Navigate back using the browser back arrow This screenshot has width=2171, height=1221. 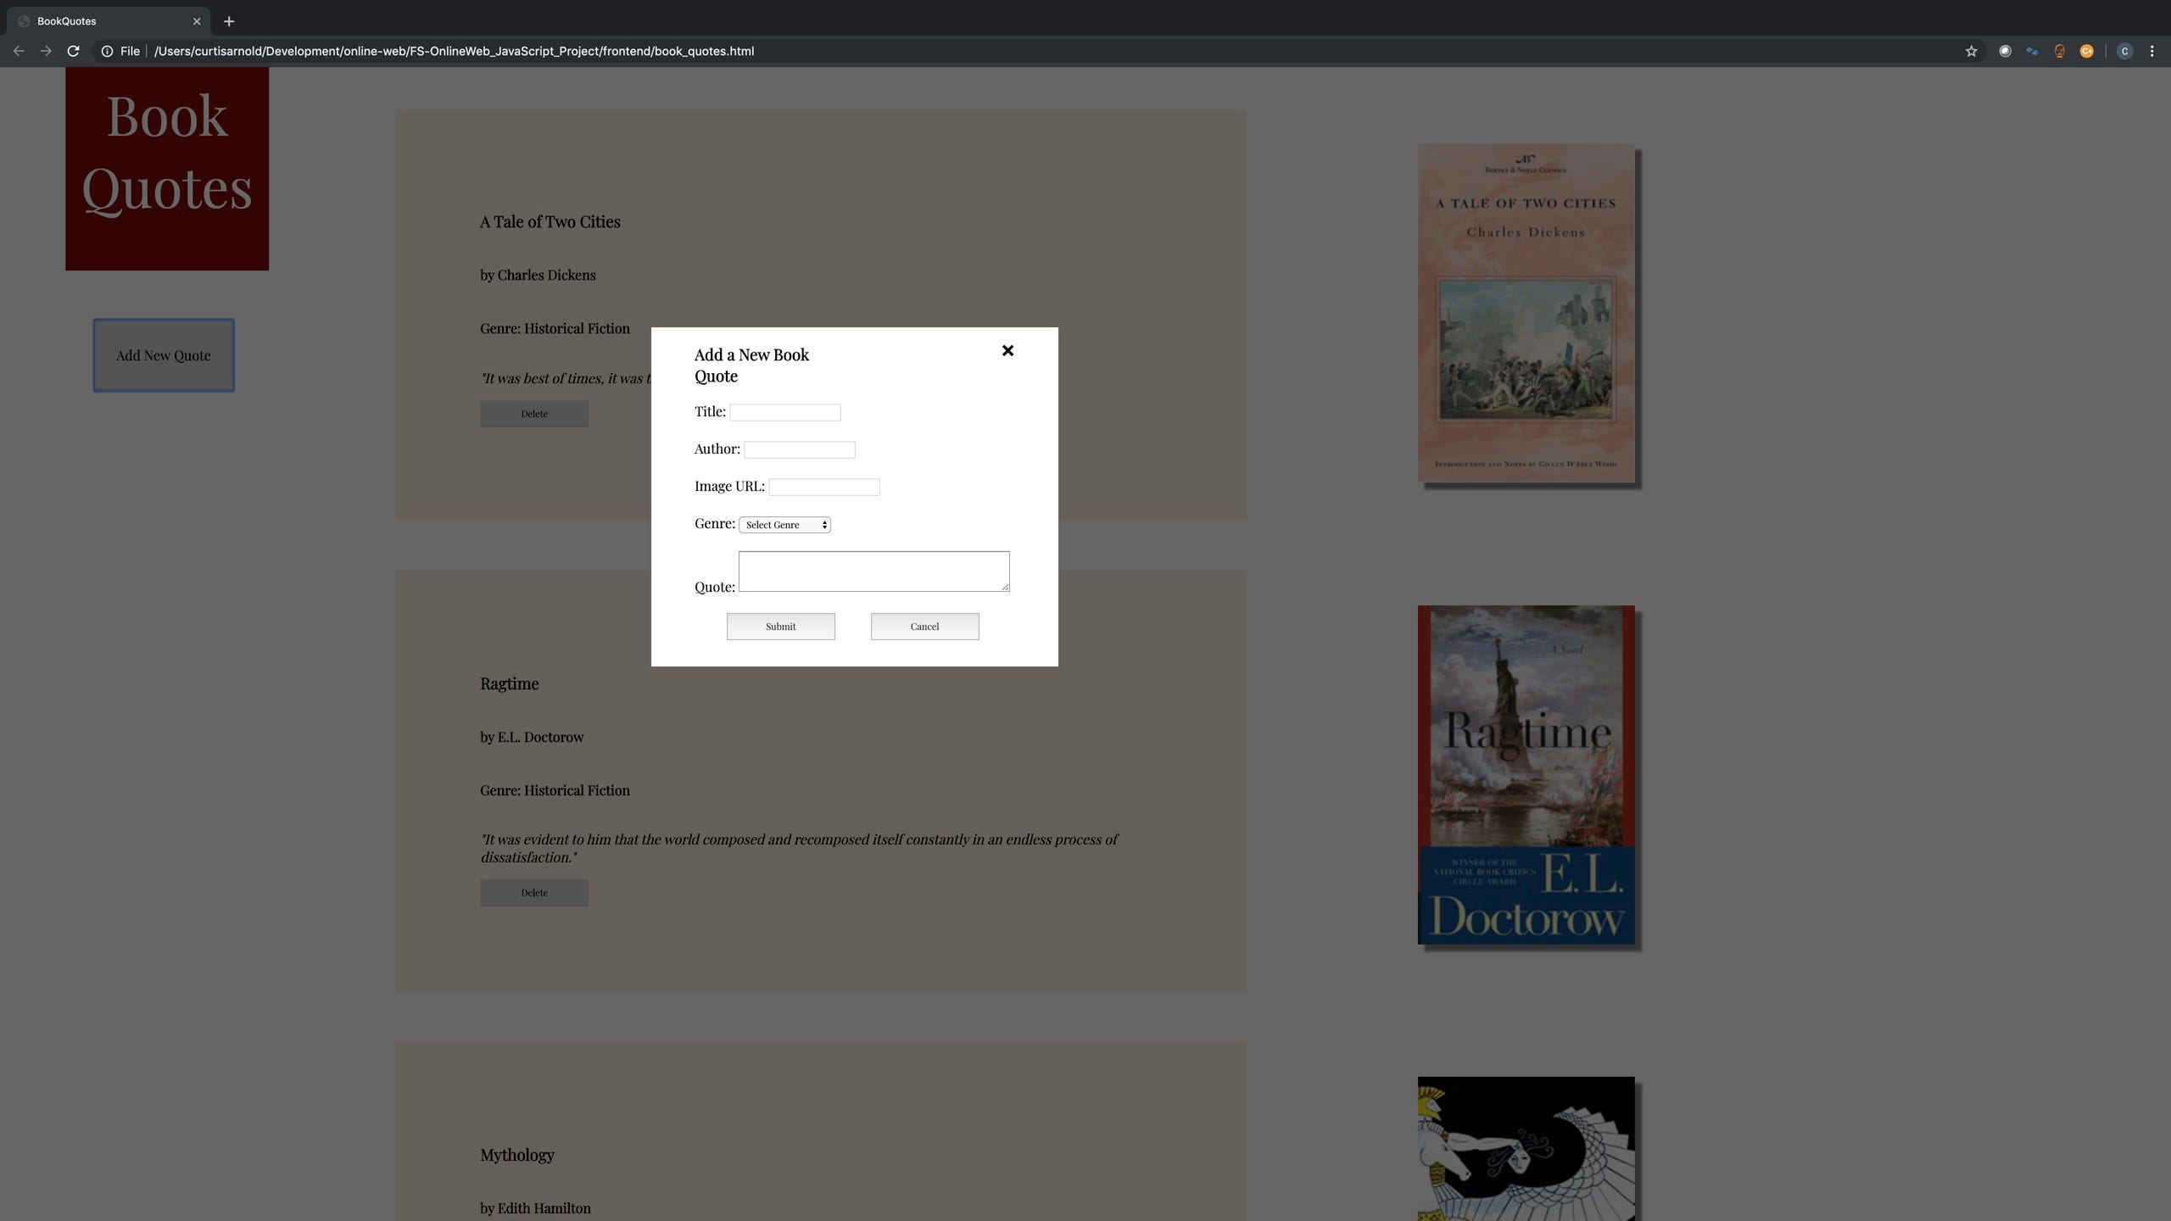(19, 51)
